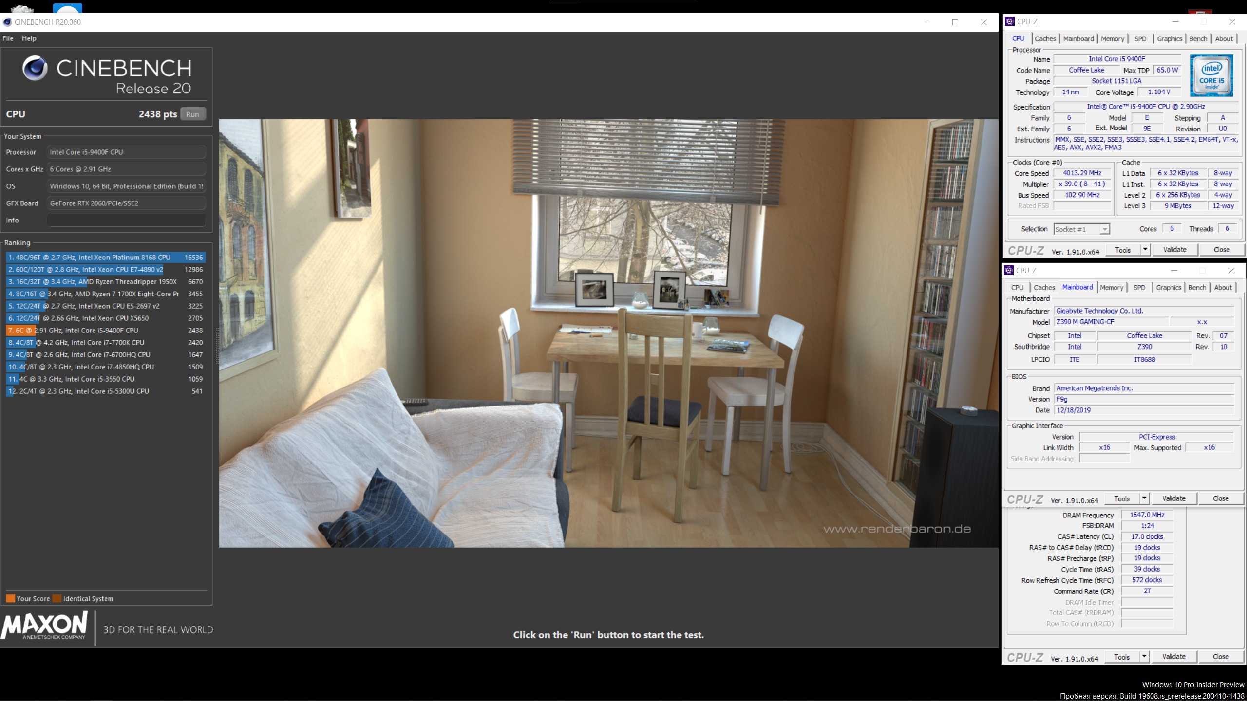This screenshot has height=701, width=1247.
Task: Click Close button in bottom CPU-Z window
Action: coord(1221,657)
